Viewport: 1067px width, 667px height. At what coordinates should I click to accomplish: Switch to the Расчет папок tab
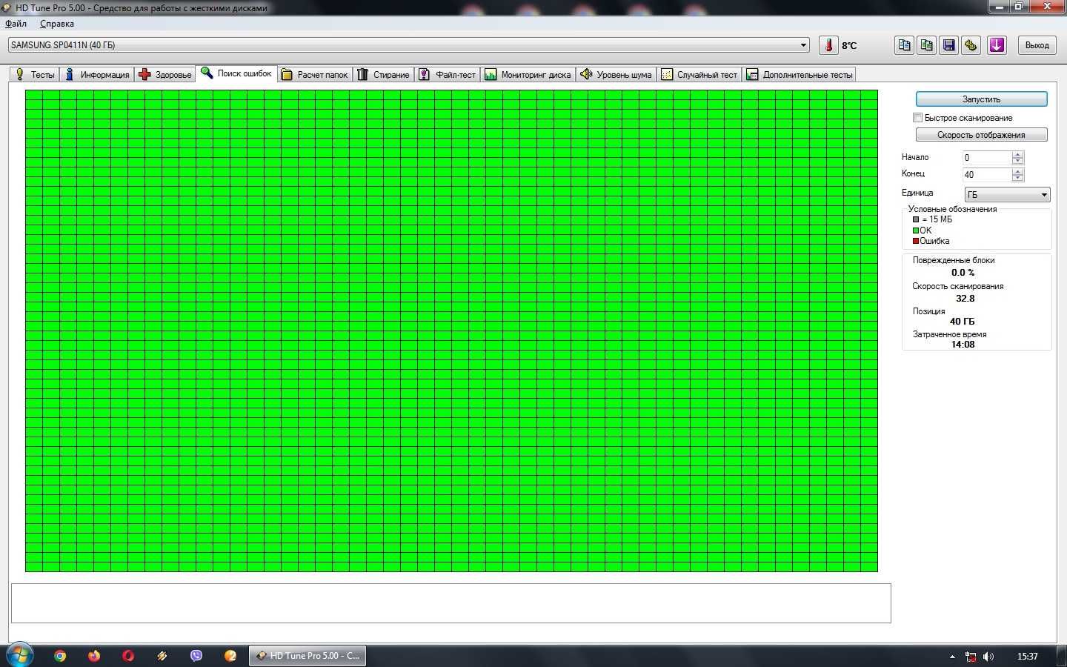(315, 74)
